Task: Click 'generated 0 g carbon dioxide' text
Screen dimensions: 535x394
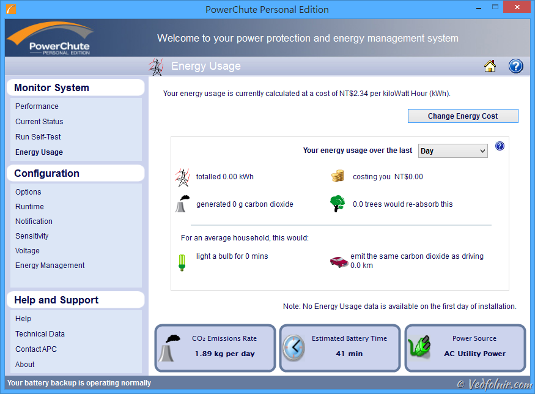Action: click(x=245, y=204)
